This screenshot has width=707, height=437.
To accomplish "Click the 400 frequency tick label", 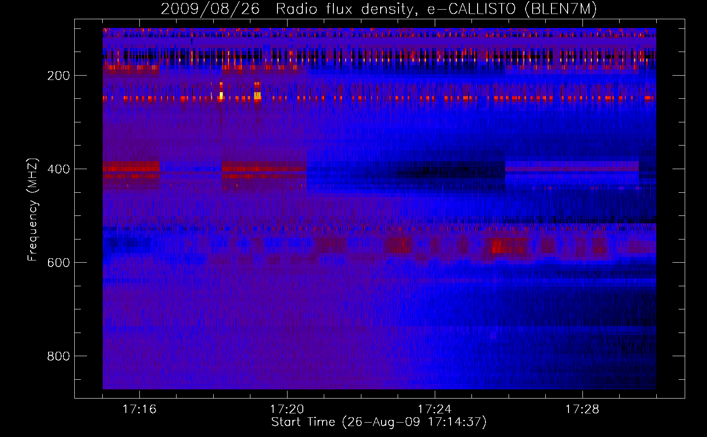I will (59, 169).
